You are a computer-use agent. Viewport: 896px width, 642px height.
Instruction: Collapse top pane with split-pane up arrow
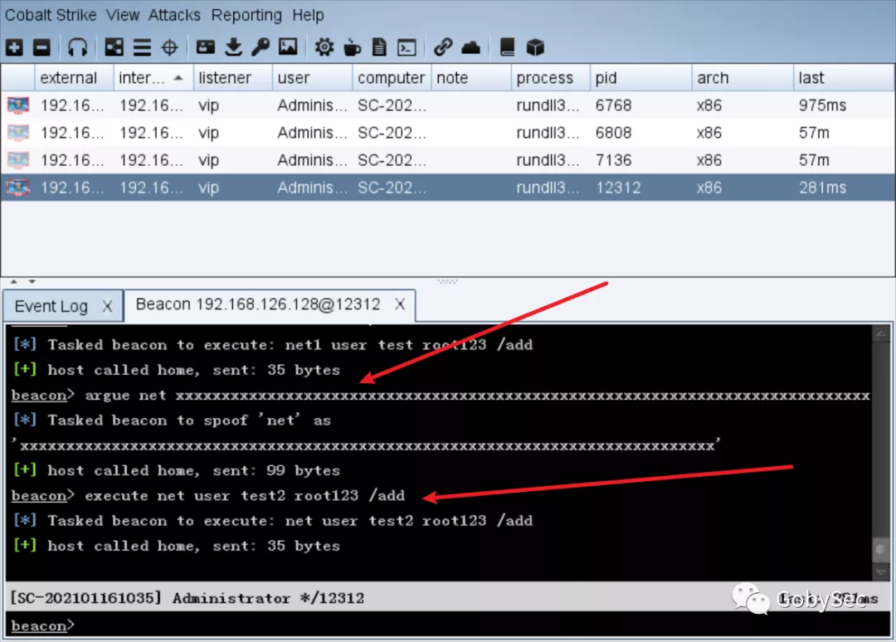coord(14,281)
